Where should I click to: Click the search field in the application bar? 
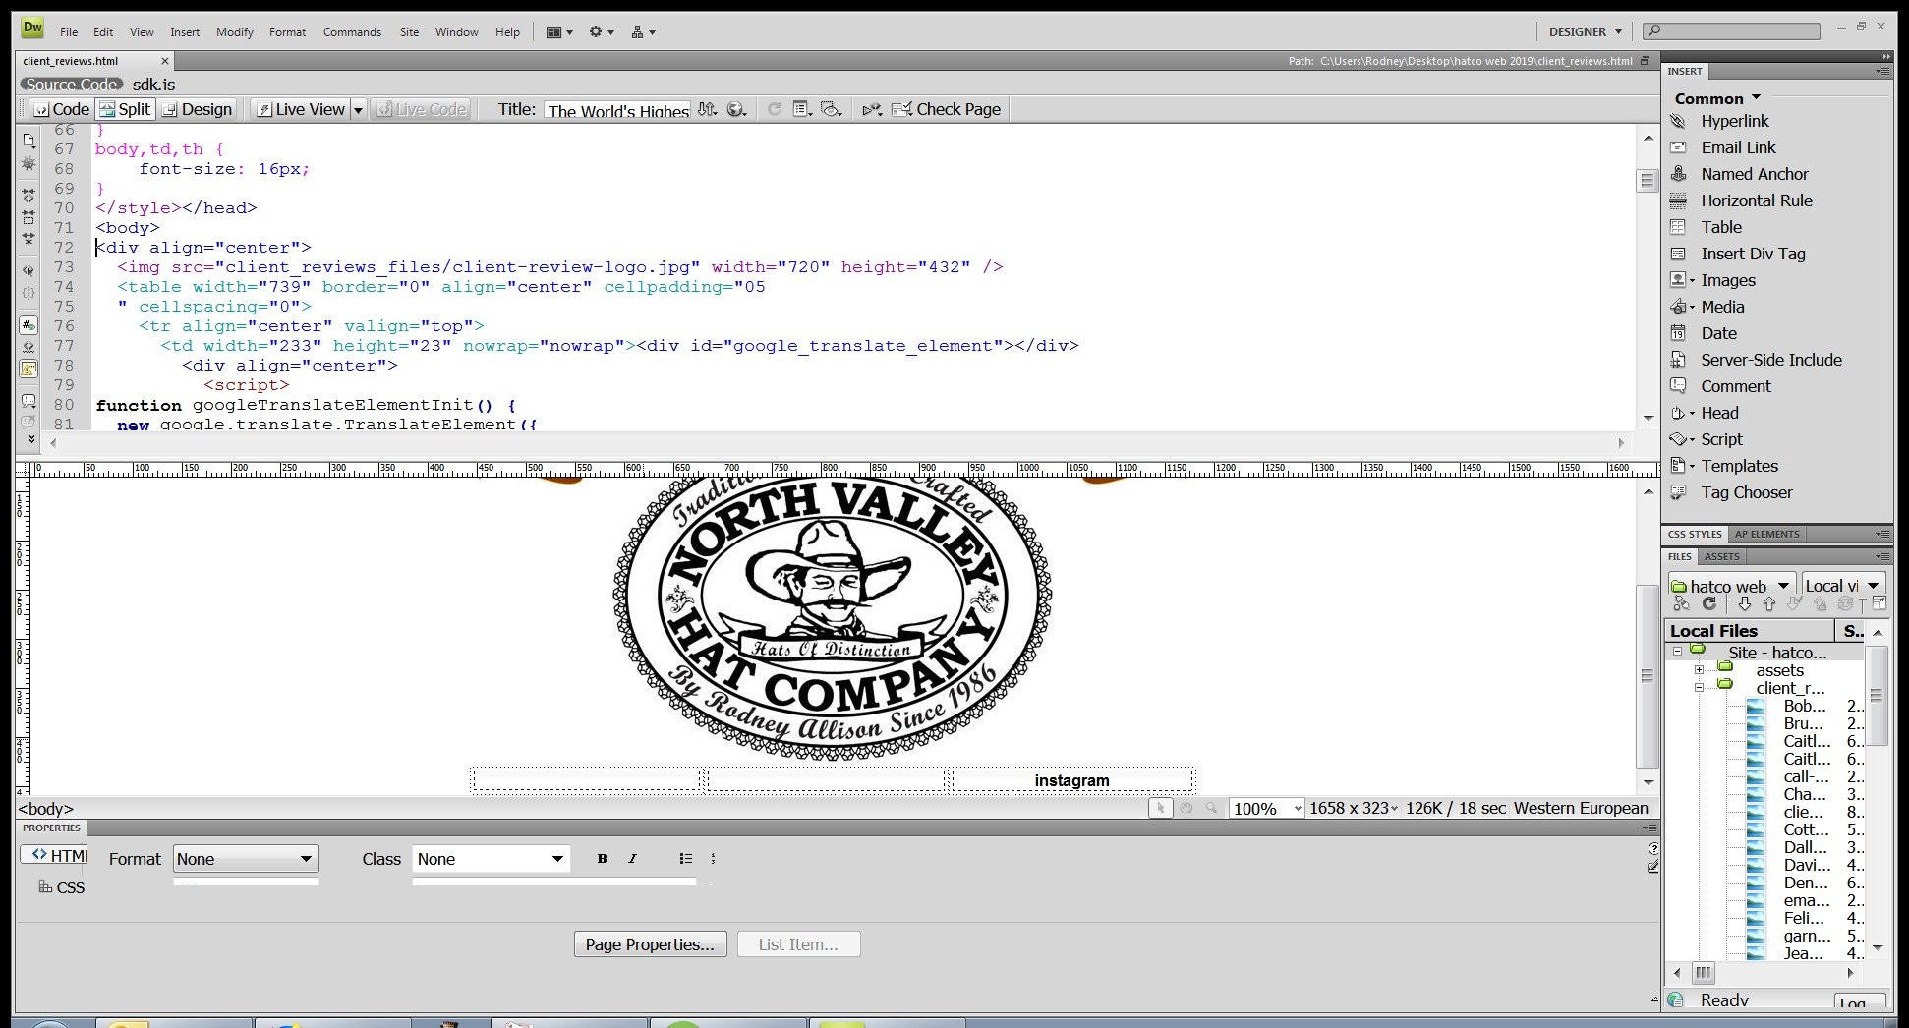pyautogui.click(x=1732, y=31)
